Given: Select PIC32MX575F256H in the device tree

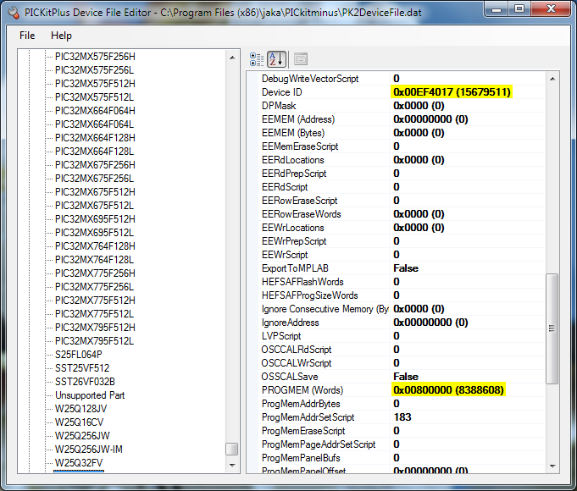Looking at the screenshot, I should (95, 57).
